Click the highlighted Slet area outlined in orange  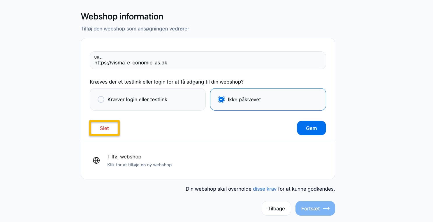(x=104, y=128)
